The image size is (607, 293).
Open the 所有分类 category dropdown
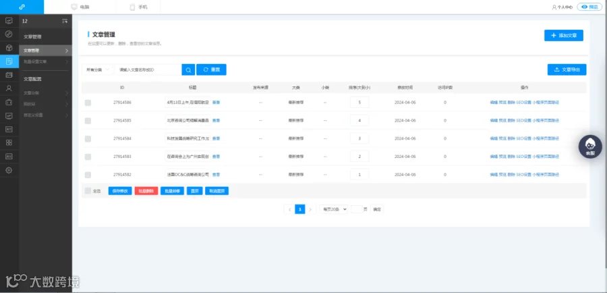[98, 70]
